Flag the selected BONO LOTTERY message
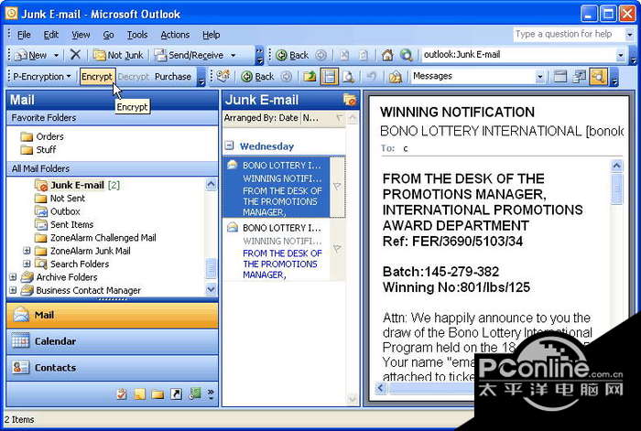641x431 pixels. (x=337, y=187)
